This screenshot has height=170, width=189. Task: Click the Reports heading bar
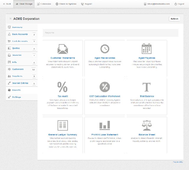pyautogui.click(x=110, y=33)
